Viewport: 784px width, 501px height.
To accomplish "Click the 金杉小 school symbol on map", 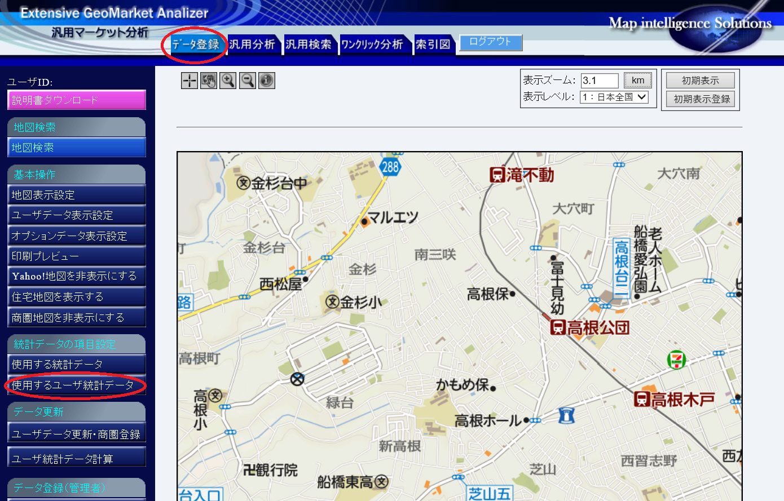I will point(332,303).
